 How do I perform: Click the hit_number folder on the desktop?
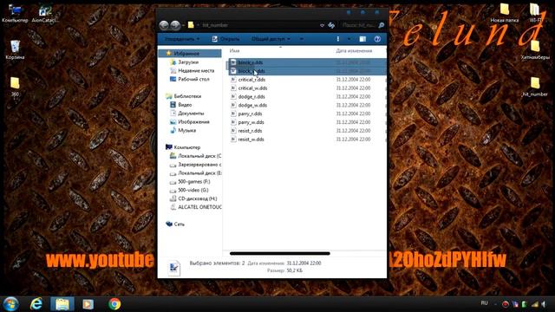tap(535, 87)
